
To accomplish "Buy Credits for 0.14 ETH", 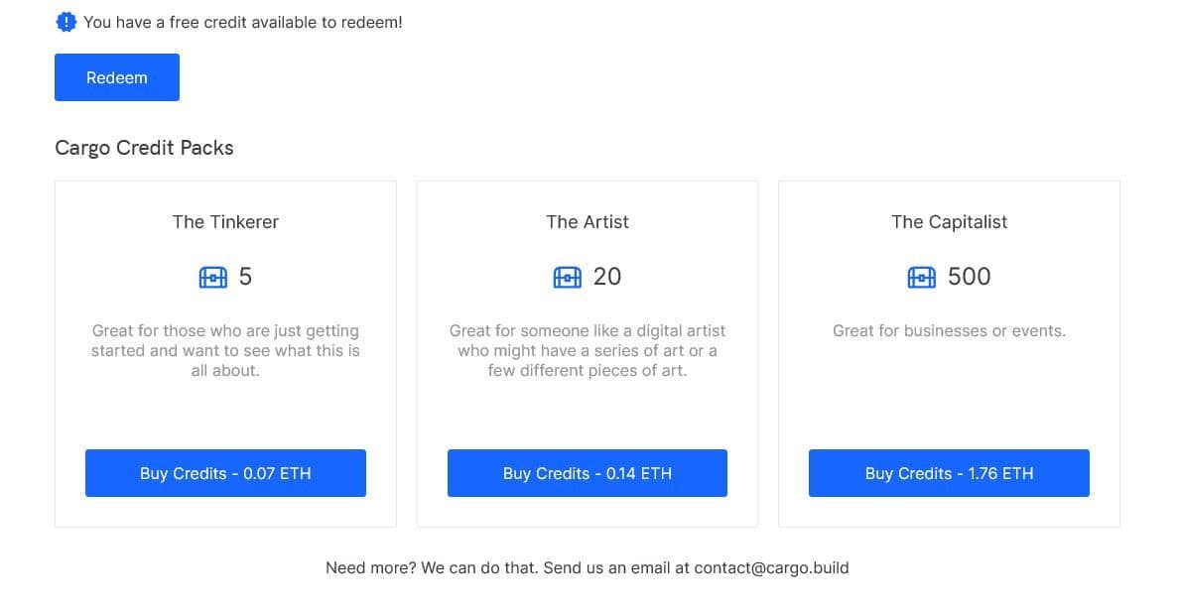I will point(587,473).
